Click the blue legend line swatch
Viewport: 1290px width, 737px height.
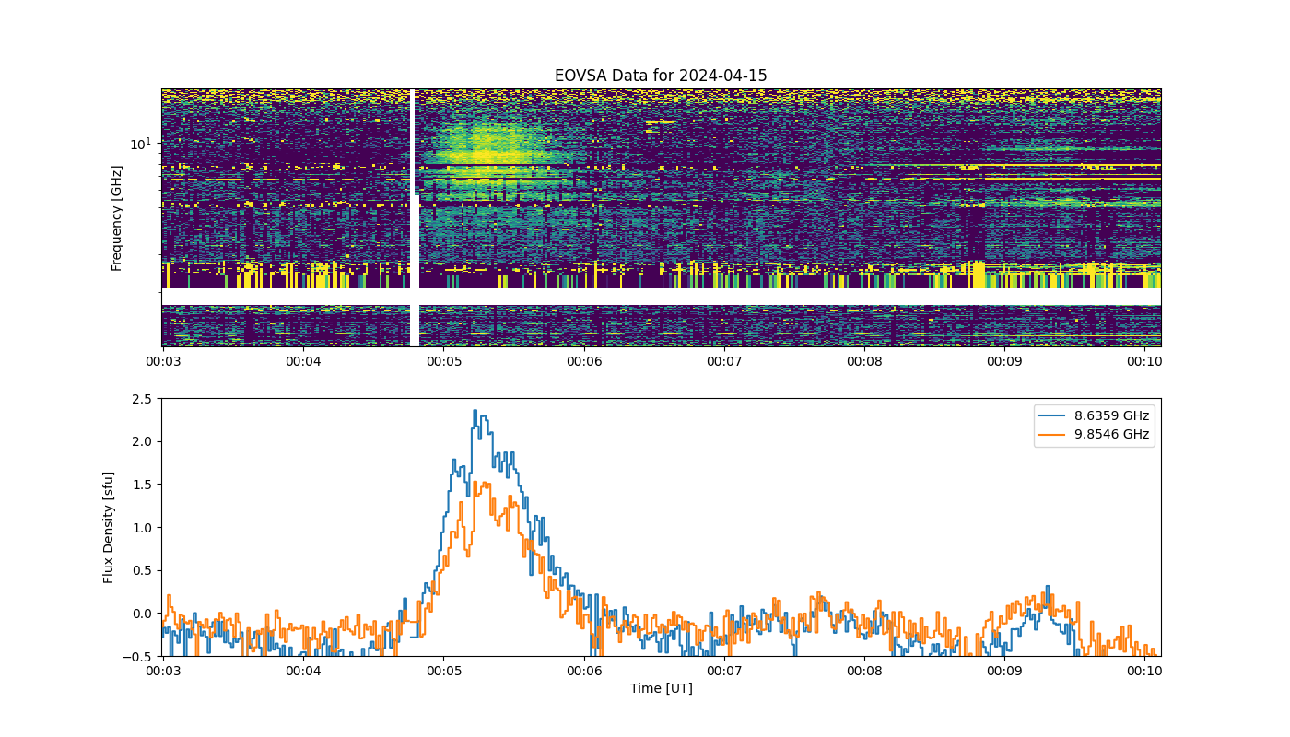pyautogui.click(x=1053, y=416)
